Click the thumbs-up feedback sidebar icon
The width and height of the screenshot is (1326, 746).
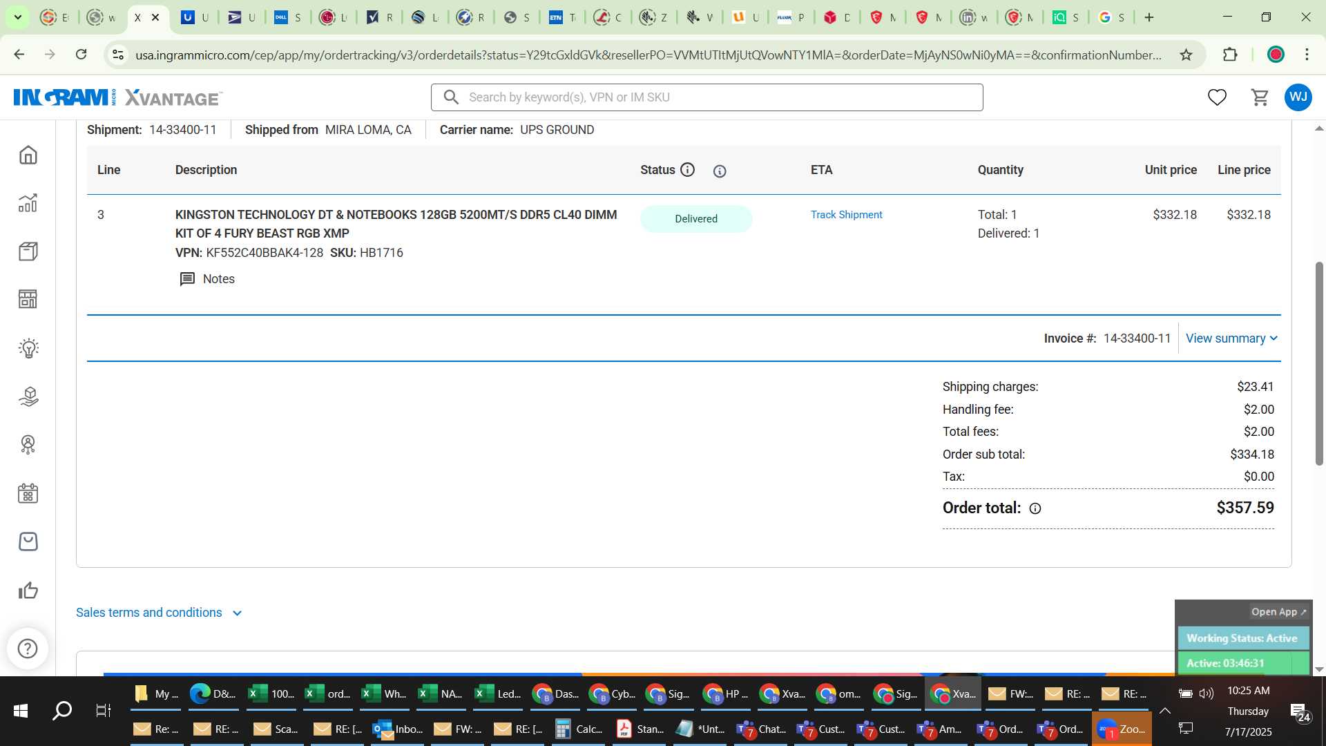28,591
